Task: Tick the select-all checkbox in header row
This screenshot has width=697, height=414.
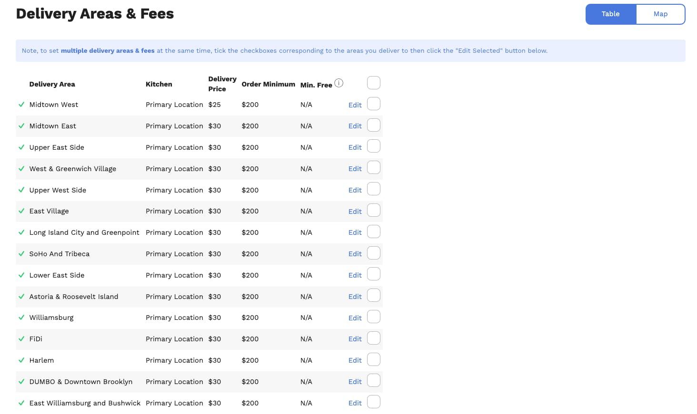Action: click(x=374, y=83)
